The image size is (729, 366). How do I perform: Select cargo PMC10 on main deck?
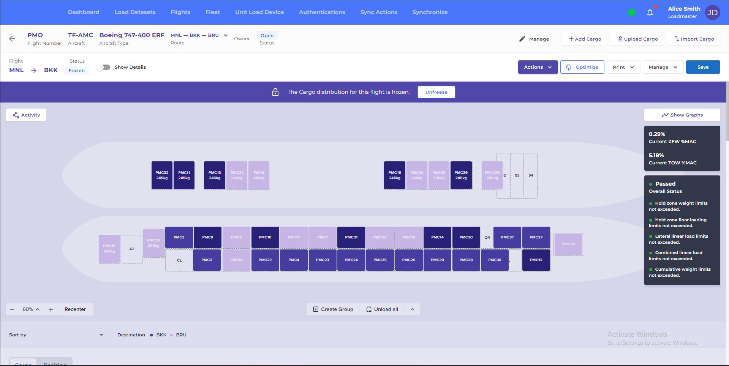pos(265,237)
